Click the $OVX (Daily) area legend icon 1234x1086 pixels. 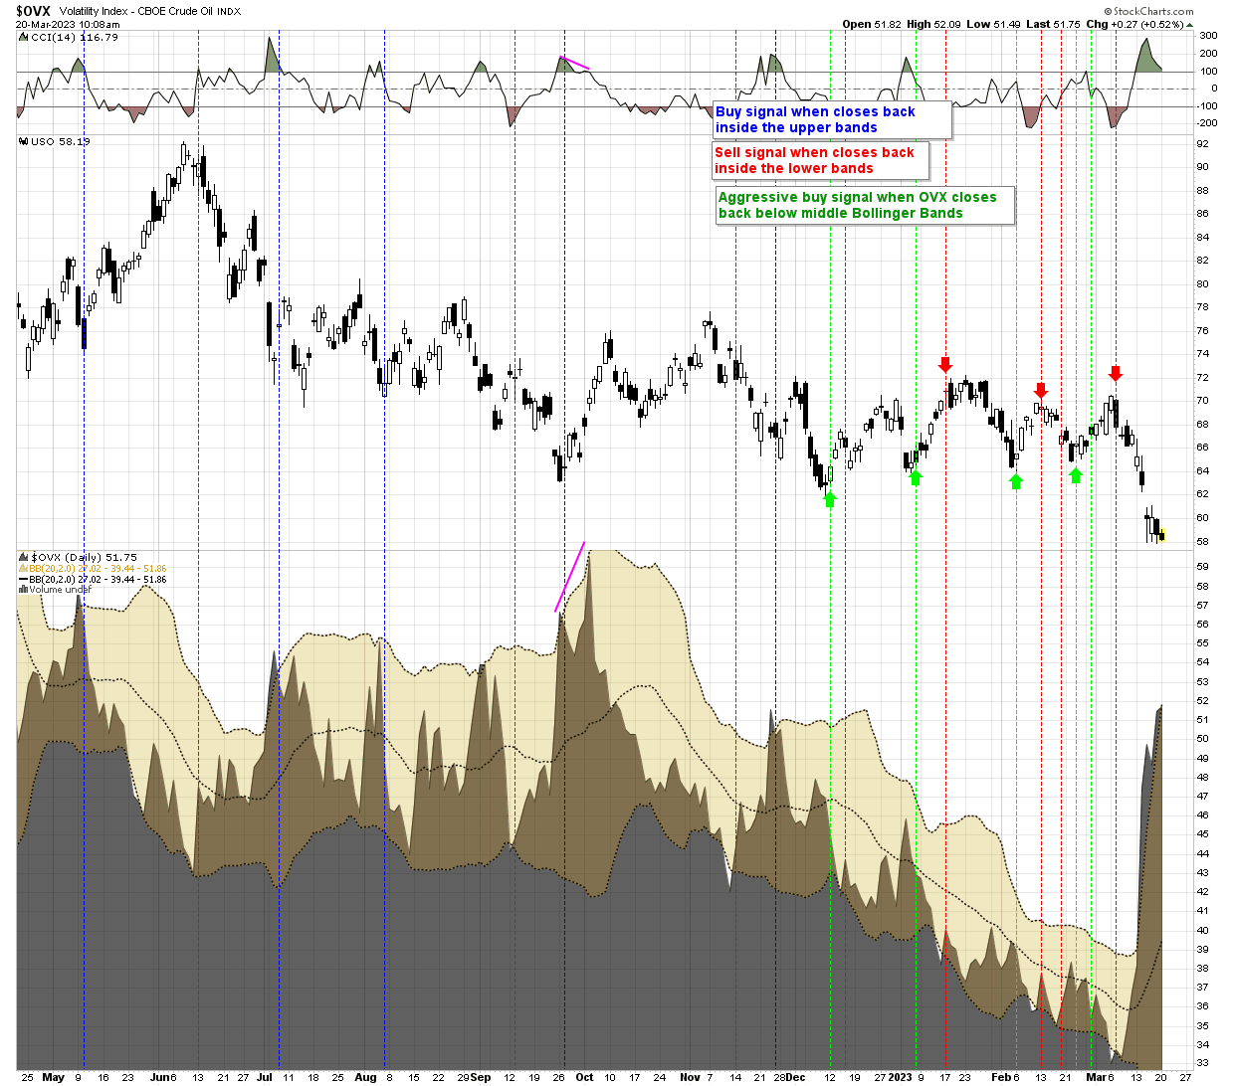[x=24, y=558]
